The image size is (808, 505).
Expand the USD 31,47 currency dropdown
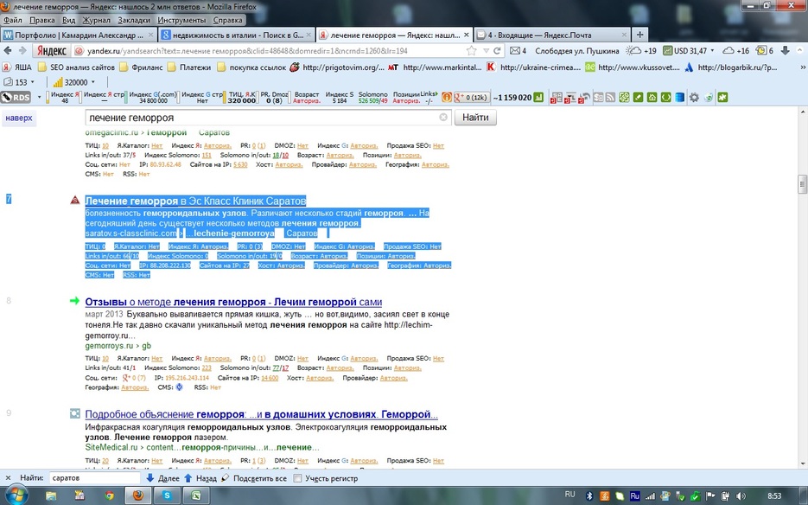coord(713,50)
